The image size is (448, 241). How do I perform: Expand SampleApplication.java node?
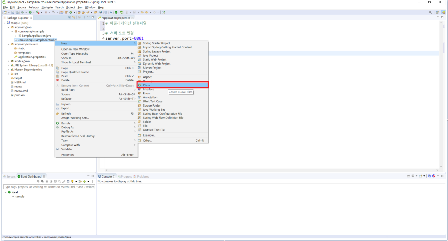click(16, 36)
